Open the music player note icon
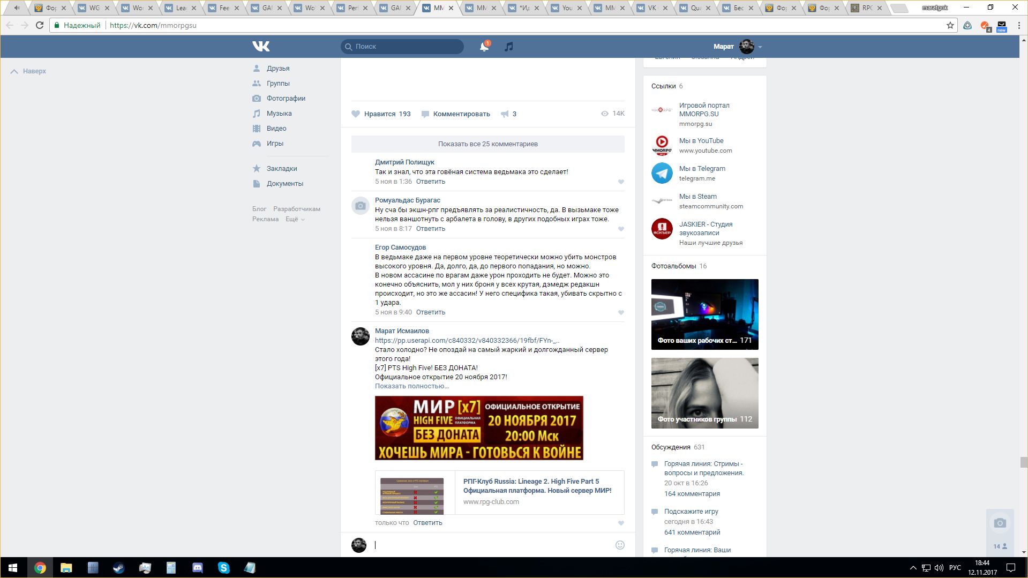This screenshot has width=1028, height=578. 509,47
